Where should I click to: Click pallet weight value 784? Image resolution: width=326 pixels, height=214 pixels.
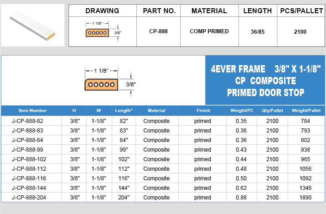(305, 121)
